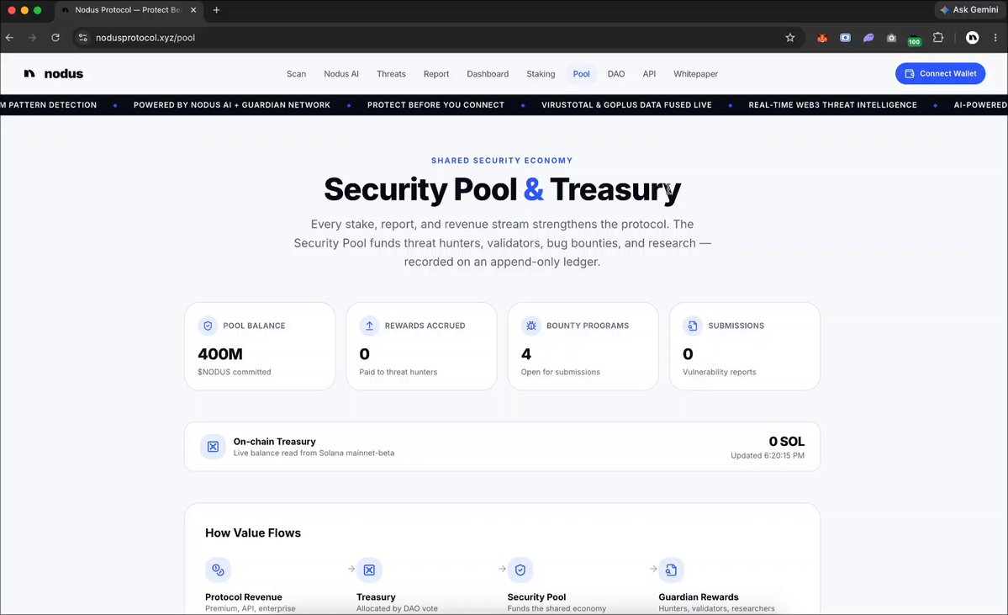
Task: Open the Staking nav item
Action: click(541, 74)
